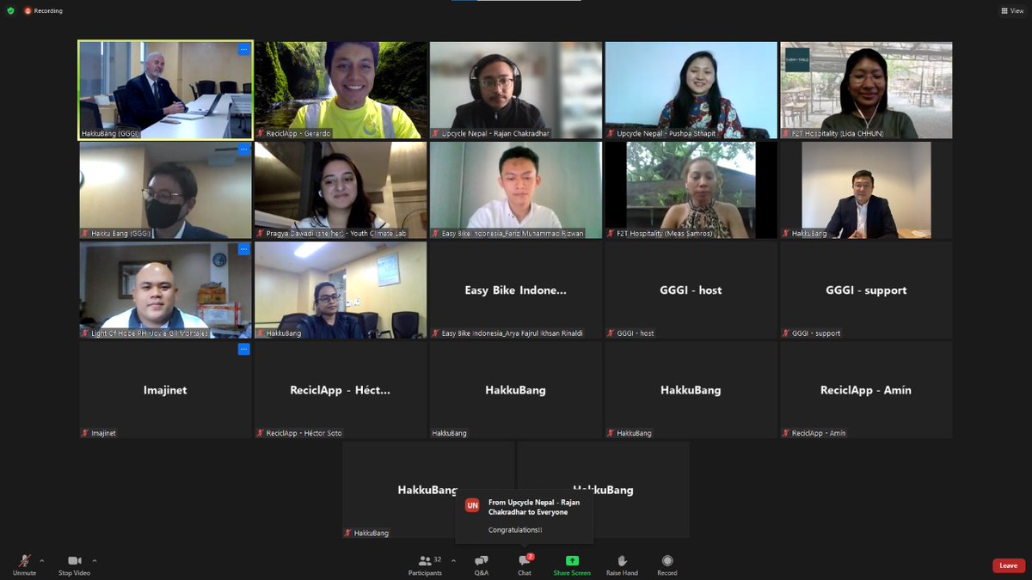Click muted mic icon beside Pragya Dawadi label
1032x580 pixels.
pos(261,234)
